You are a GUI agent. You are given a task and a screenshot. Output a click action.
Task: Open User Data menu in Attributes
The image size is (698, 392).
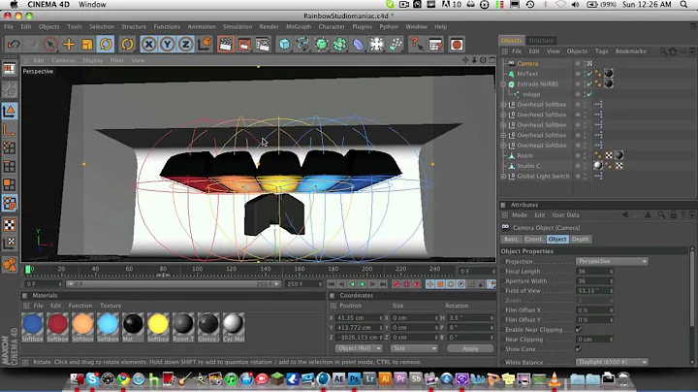coord(566,214)
